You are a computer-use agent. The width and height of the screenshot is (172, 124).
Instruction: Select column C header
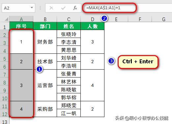69,19
